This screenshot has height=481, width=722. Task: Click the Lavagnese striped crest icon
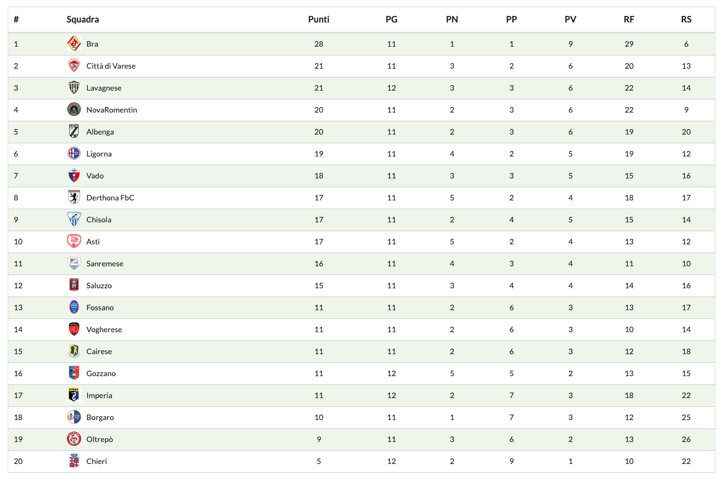tap(74, 88)
